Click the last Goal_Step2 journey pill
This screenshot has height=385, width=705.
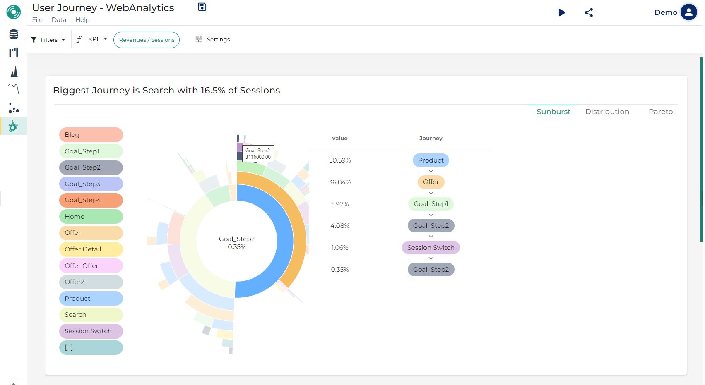(x=431, y=270)
